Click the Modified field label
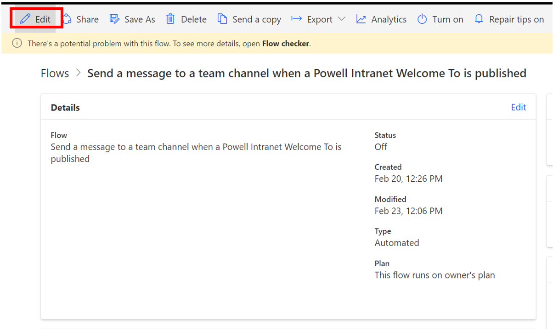Viewport: 553px width, 329px height. [390, 199]
